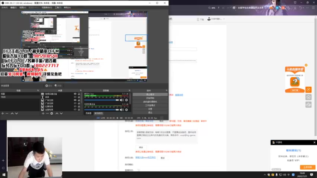The height and width of the screenshot is (178, 317).
Task: Pop out the Scenes dock with its corner icon
Action: pos(38,91)
